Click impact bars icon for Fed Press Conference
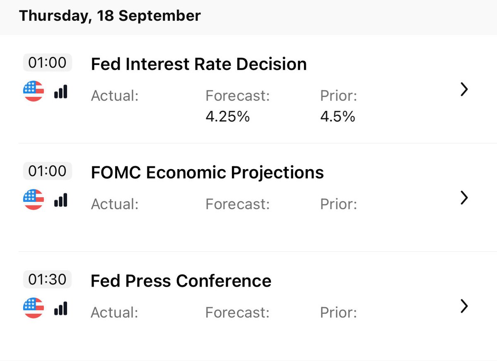 pyautogui.click(x=60, y=308)
